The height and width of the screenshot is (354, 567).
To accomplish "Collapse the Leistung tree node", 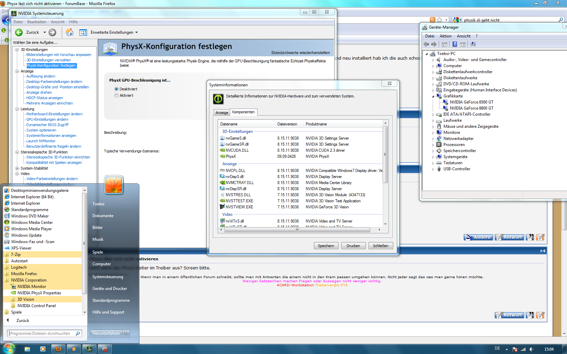I will [x=17, y=109].
